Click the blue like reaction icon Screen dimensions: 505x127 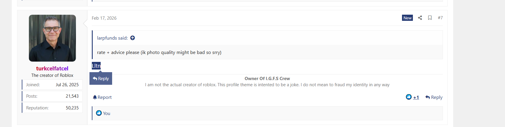point(408,97)
